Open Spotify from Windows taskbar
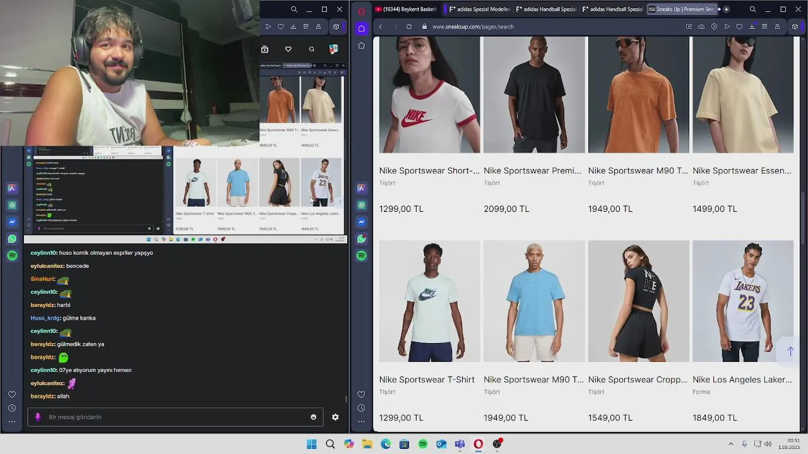 coord(423,444)
